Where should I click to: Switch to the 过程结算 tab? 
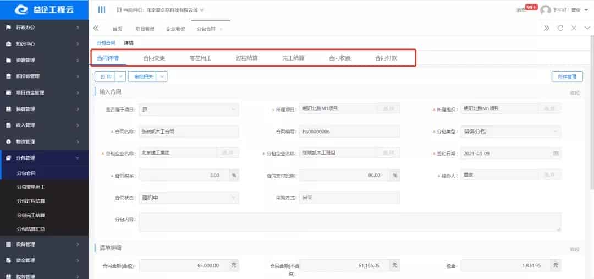(246, 58)
